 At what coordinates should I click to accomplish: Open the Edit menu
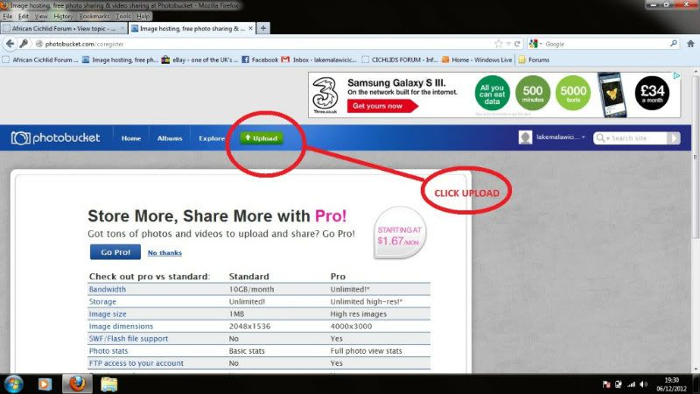(24, 16)
